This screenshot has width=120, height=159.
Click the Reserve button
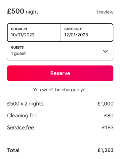(x=60, y=73)
